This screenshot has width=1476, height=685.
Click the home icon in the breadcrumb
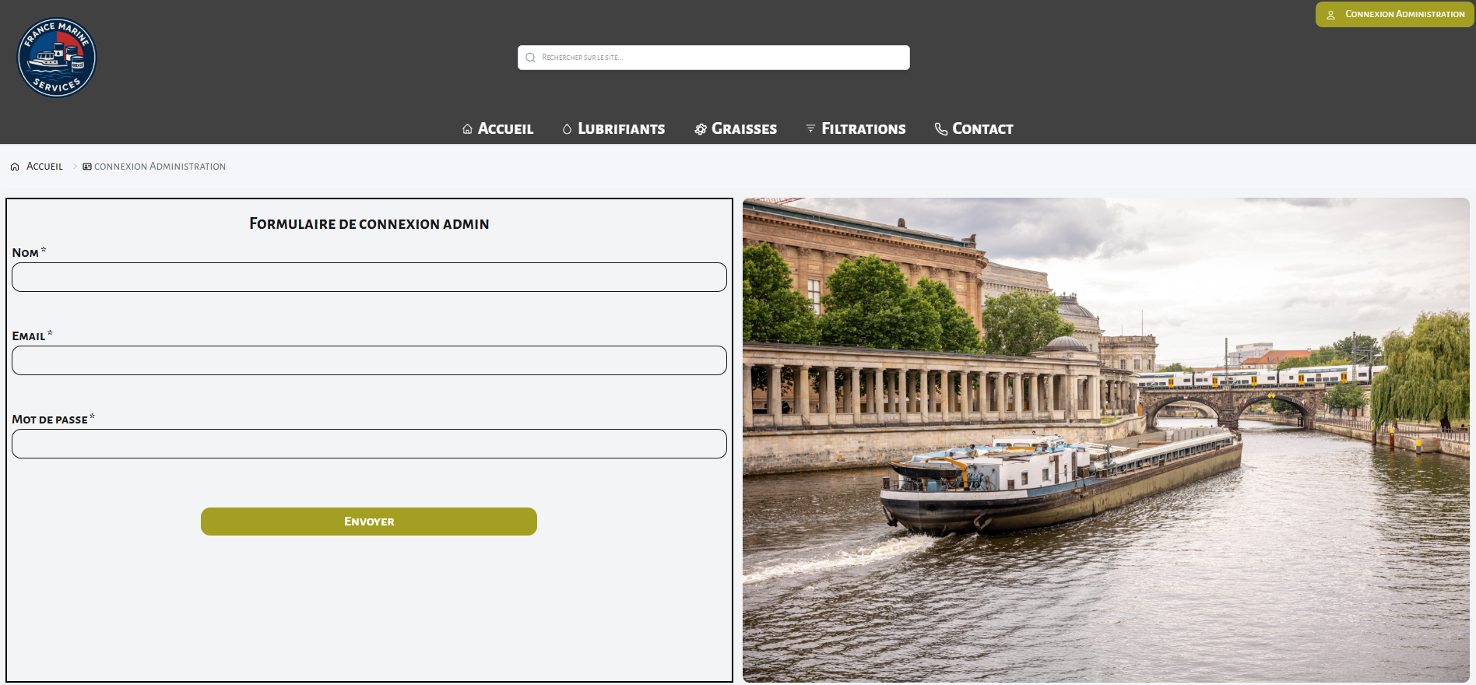[15, 167]
